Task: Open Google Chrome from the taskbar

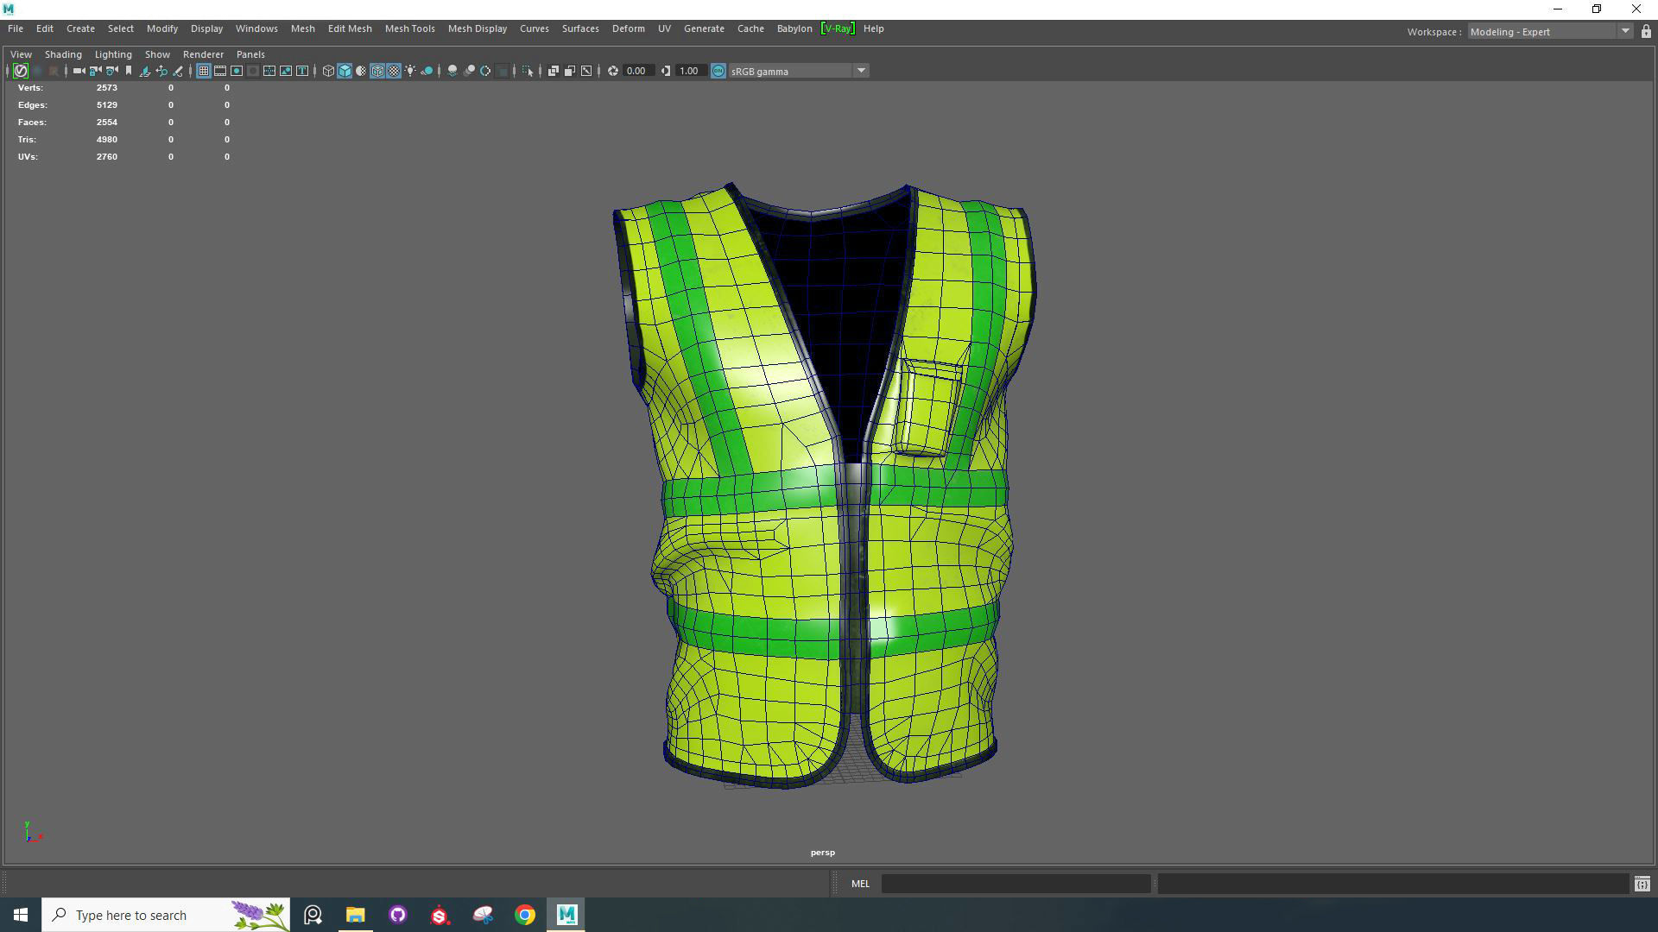Action: [x=525, y=915]
